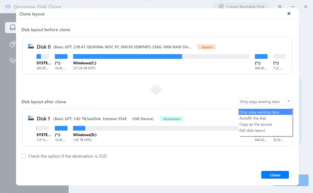Select the stethoscope disk health icon
The image size is (313, 193).
coord(12,60)
